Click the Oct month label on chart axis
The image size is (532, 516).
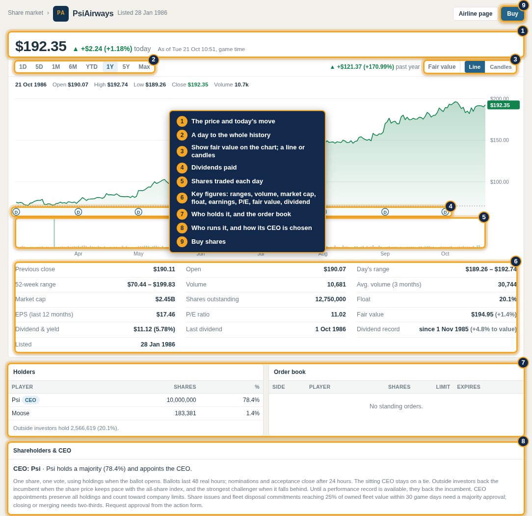pyautogui.click(x=445, y=254)
